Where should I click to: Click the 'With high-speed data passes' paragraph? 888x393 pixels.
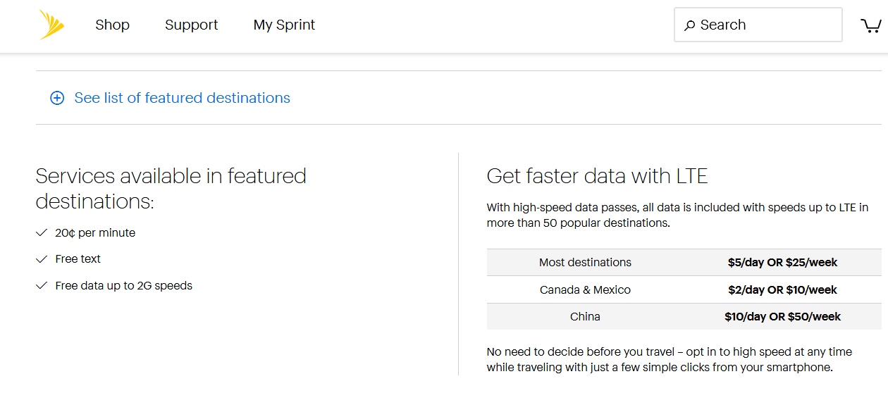tap(677, 216)
